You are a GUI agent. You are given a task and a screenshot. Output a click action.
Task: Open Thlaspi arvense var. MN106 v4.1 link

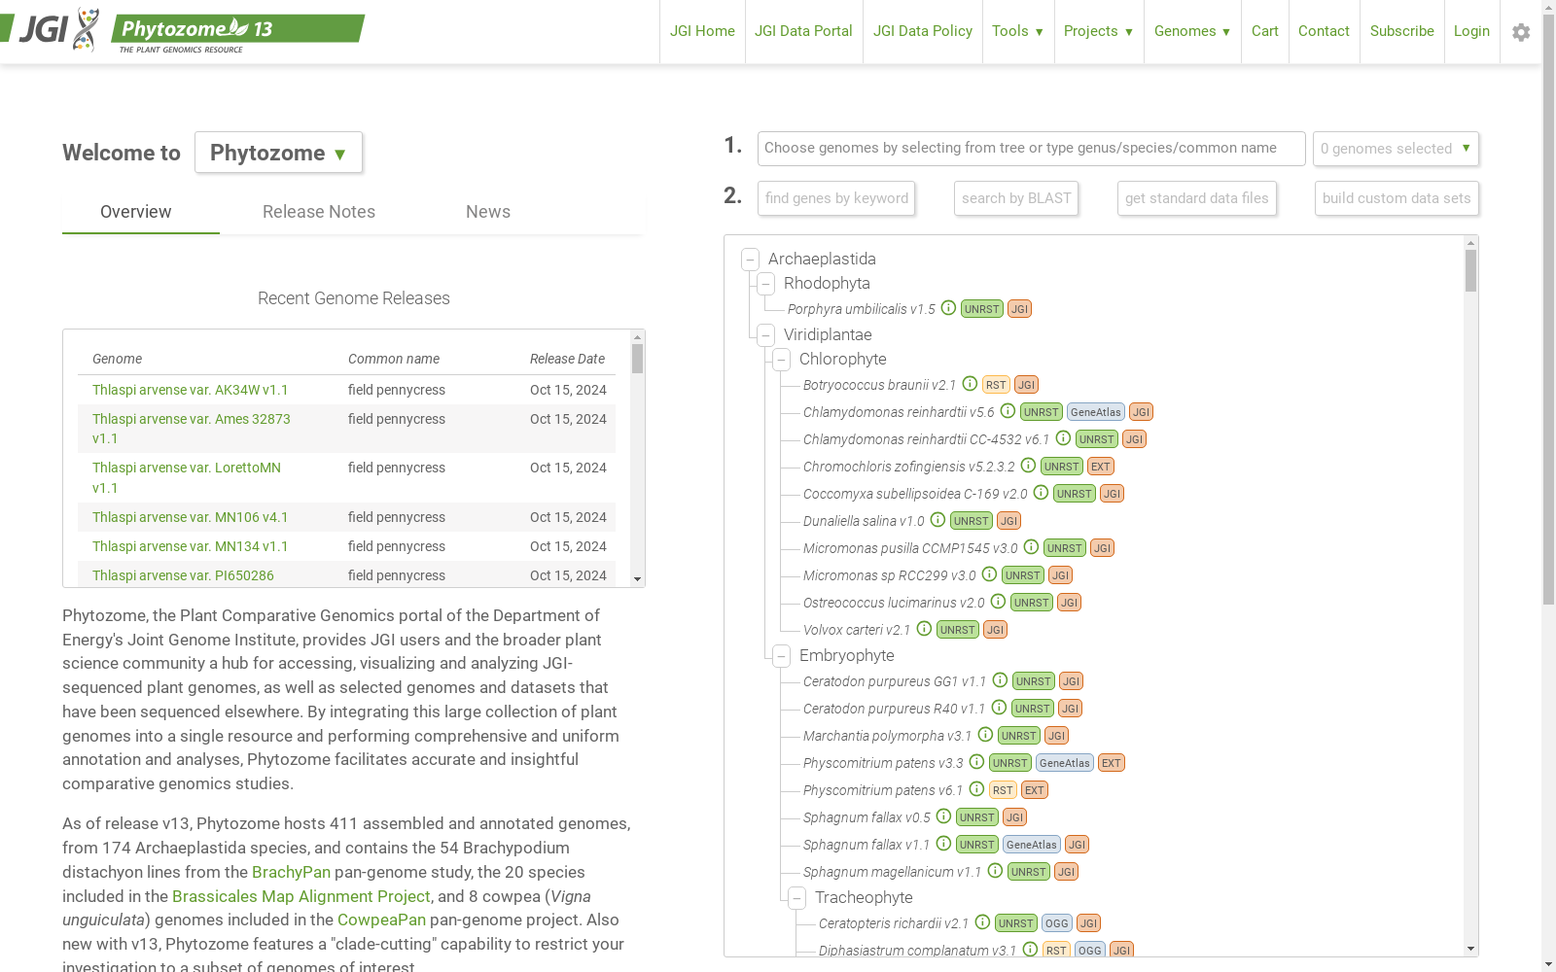(x=191, y=517)
